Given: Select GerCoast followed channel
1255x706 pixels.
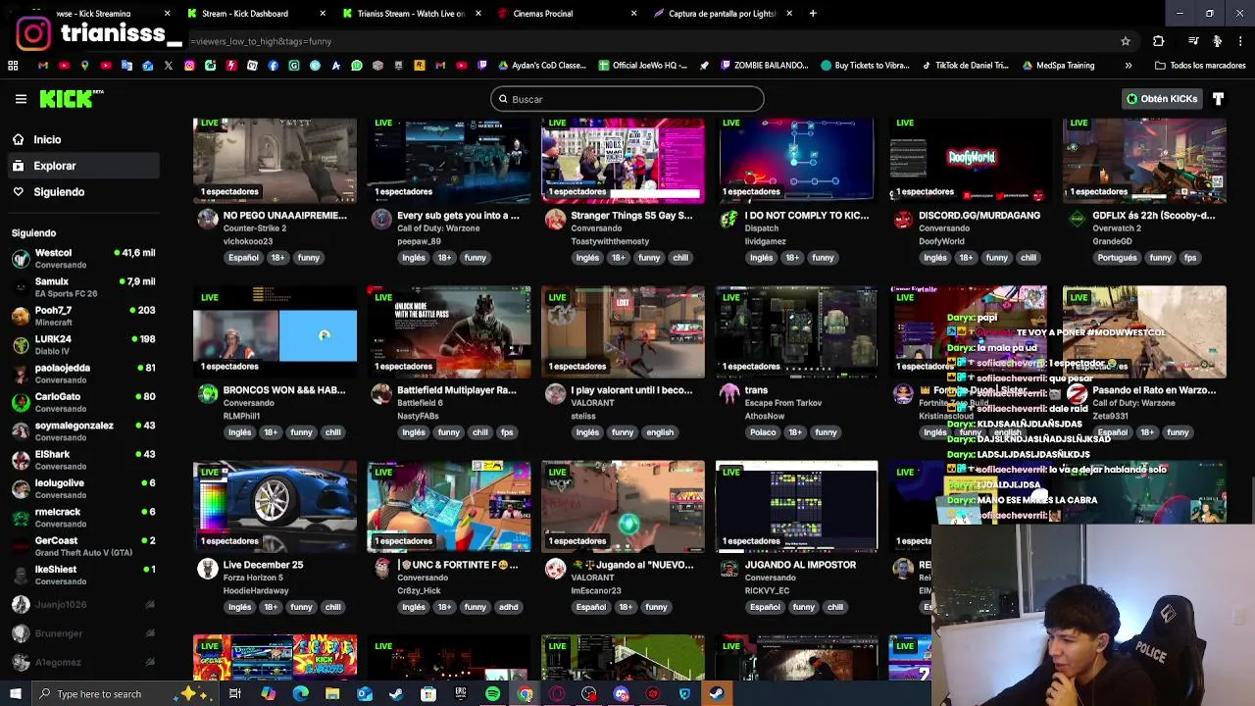Looking at the screenshot, I should click(83, 546).
